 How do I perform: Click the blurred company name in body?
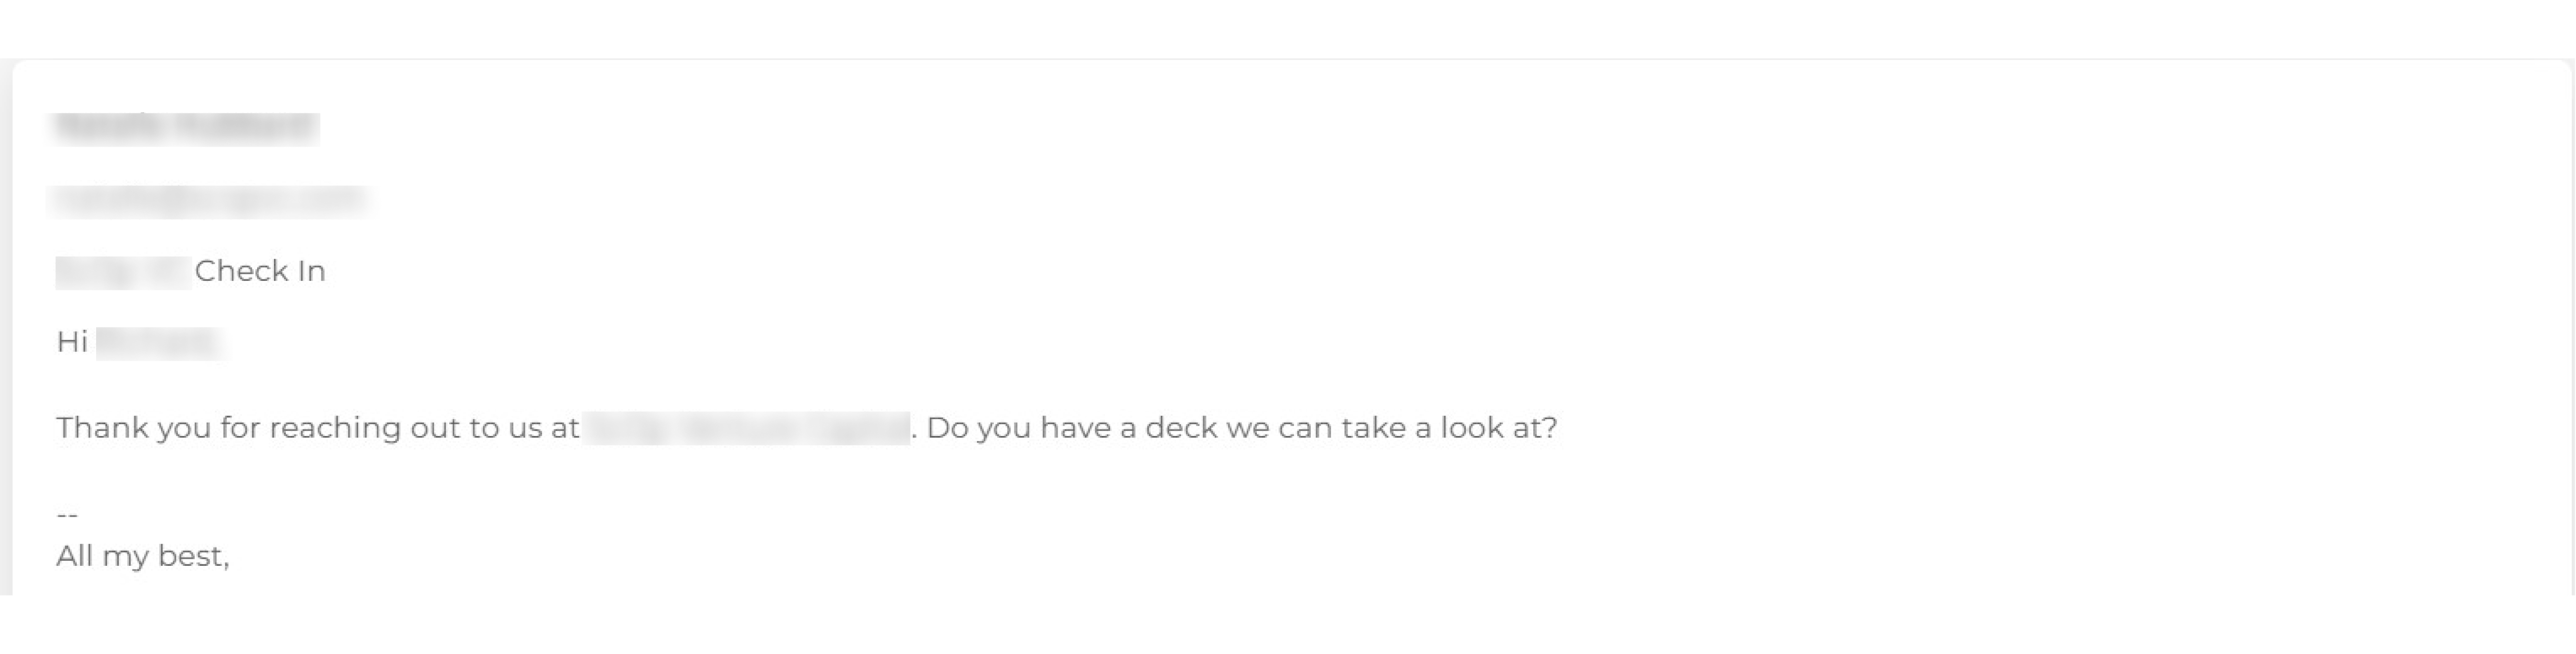tap(745, 429)
